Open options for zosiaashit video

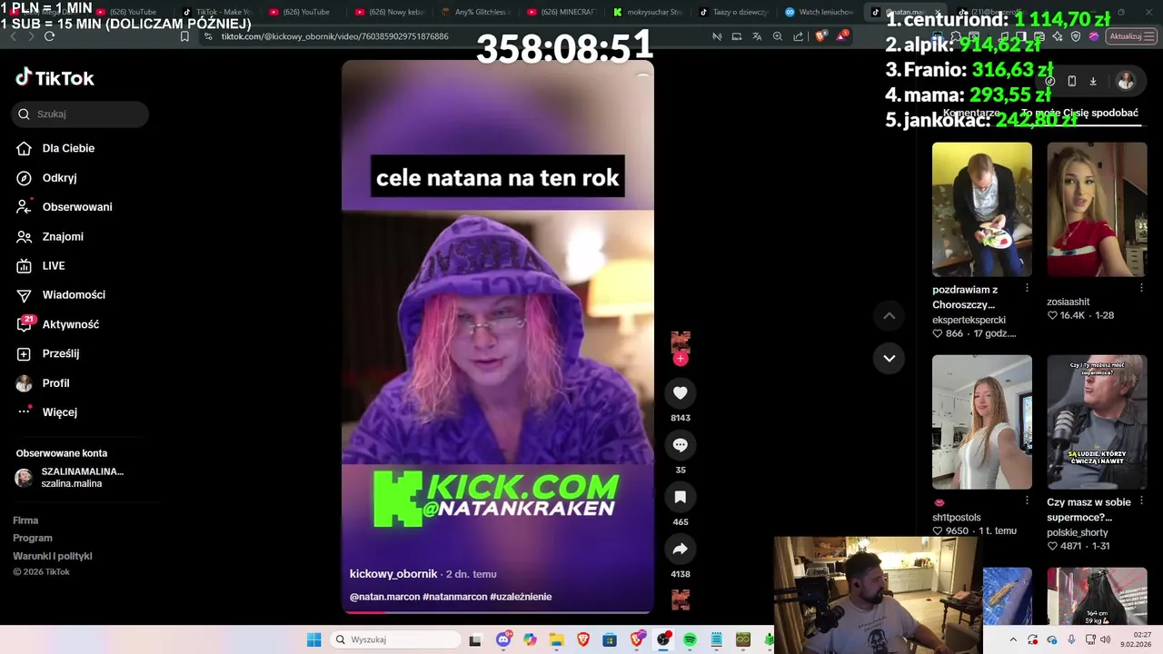tap(1141, 288)
